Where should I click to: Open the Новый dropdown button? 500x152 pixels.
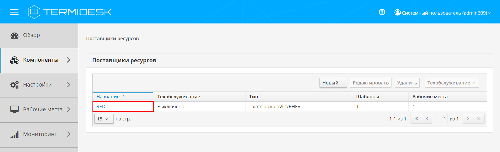(x=333, y=83)
